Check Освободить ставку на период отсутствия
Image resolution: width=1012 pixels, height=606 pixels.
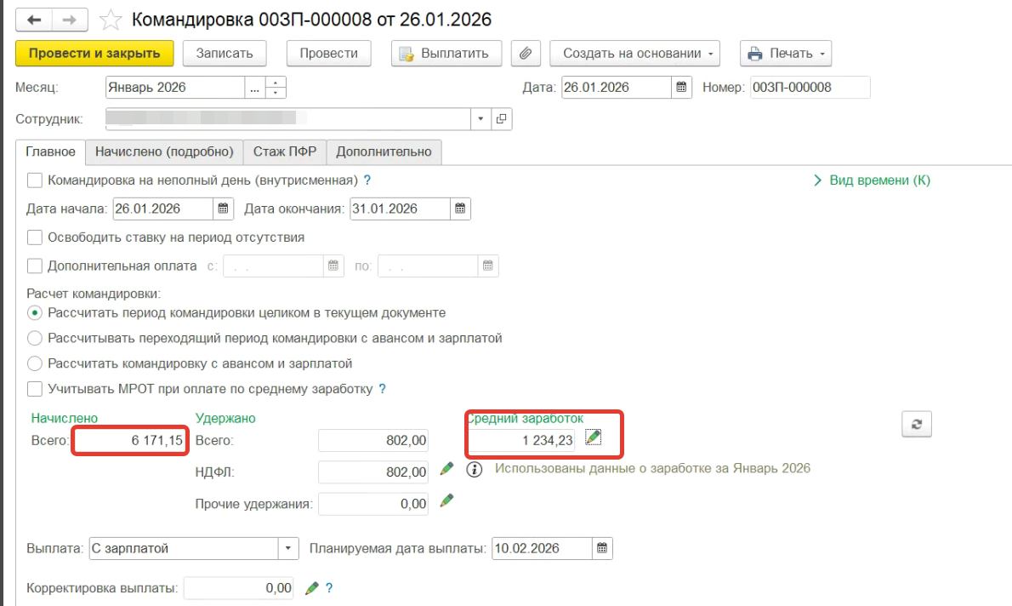(35, 237)
